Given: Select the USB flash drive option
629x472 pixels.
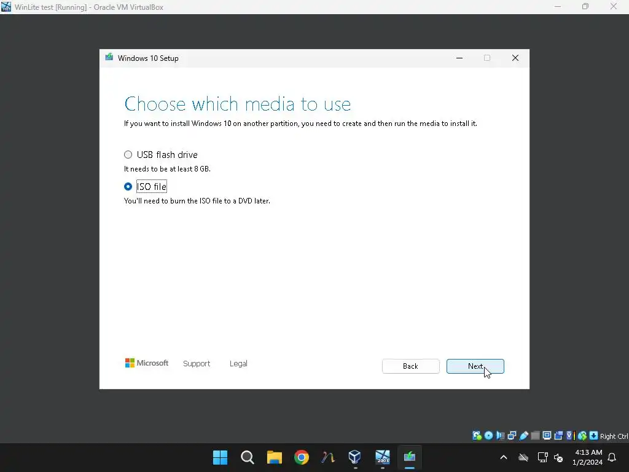Looking at the screenshot, I should click(x=128, y=154).
